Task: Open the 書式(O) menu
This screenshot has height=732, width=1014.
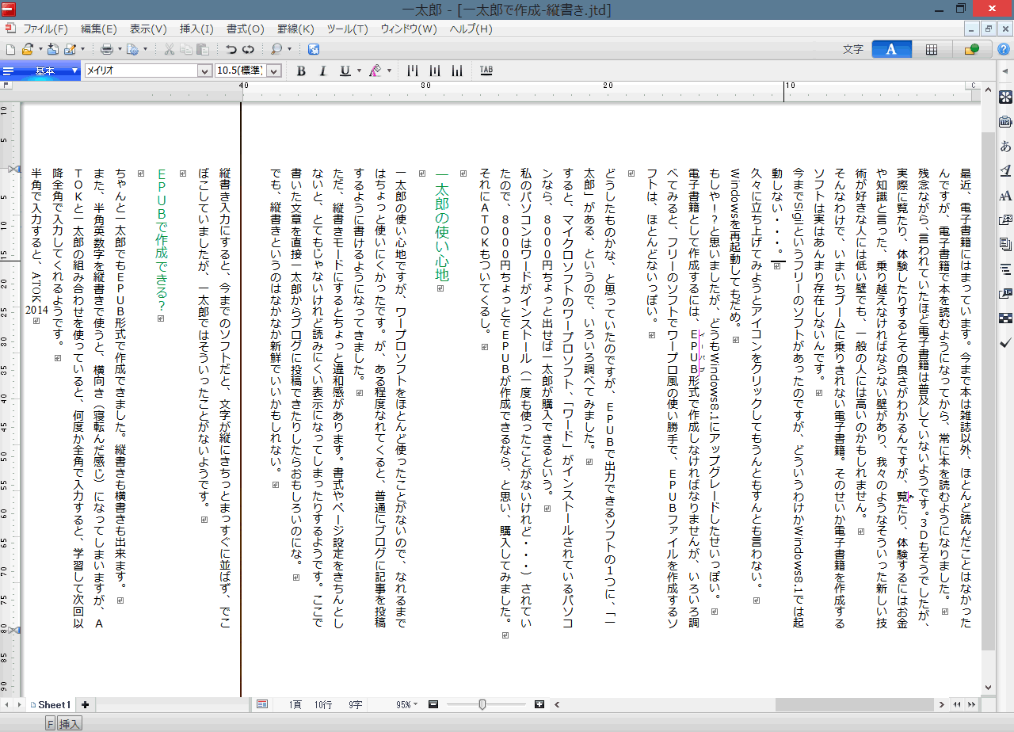Action: tap(245, 29)
